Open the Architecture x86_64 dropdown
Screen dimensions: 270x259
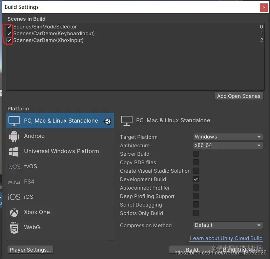coord(228,145)
